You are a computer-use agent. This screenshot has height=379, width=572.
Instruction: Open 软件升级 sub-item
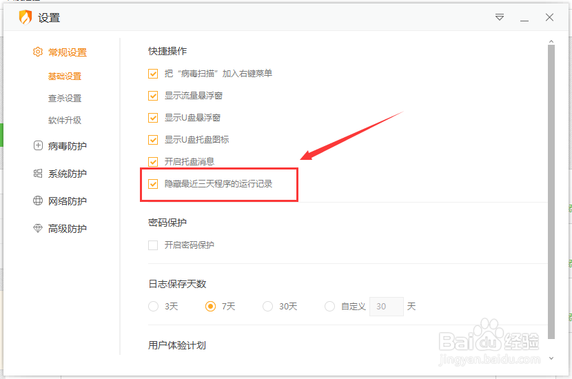(x=65, y=120)
